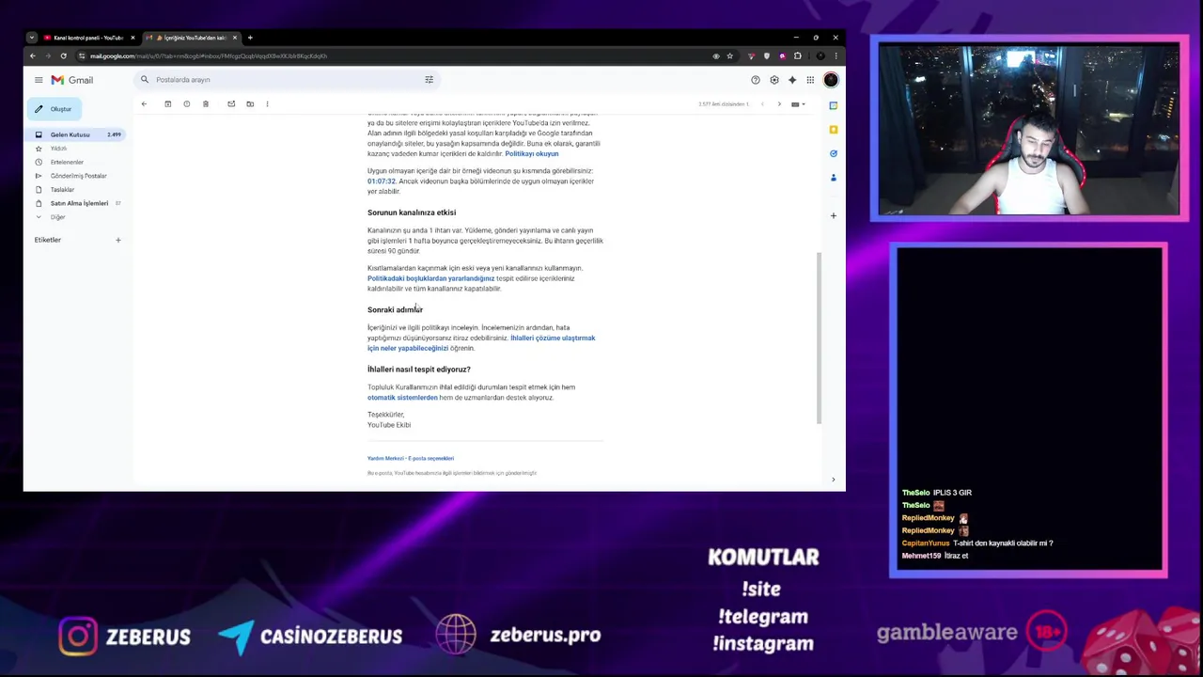Close the active Gmail browser tab

pos(234,38)
